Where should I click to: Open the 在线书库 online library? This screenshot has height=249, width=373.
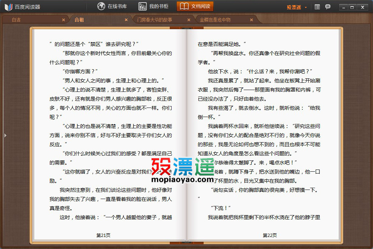(x=112, y=6)
